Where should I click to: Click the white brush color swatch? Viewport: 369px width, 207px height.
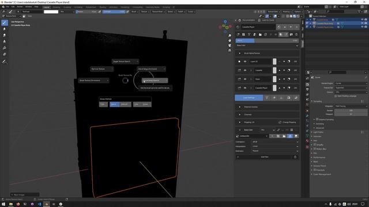pyautogui.click(x=51, y=11)
